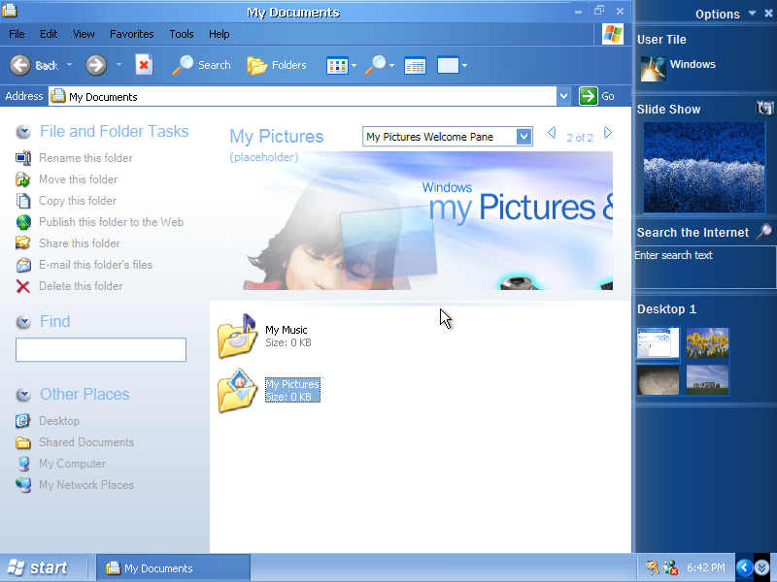Click the Slide Show camera icon
Image resolution: width=777 pixels, height=582 pixels.
[764, 108]
